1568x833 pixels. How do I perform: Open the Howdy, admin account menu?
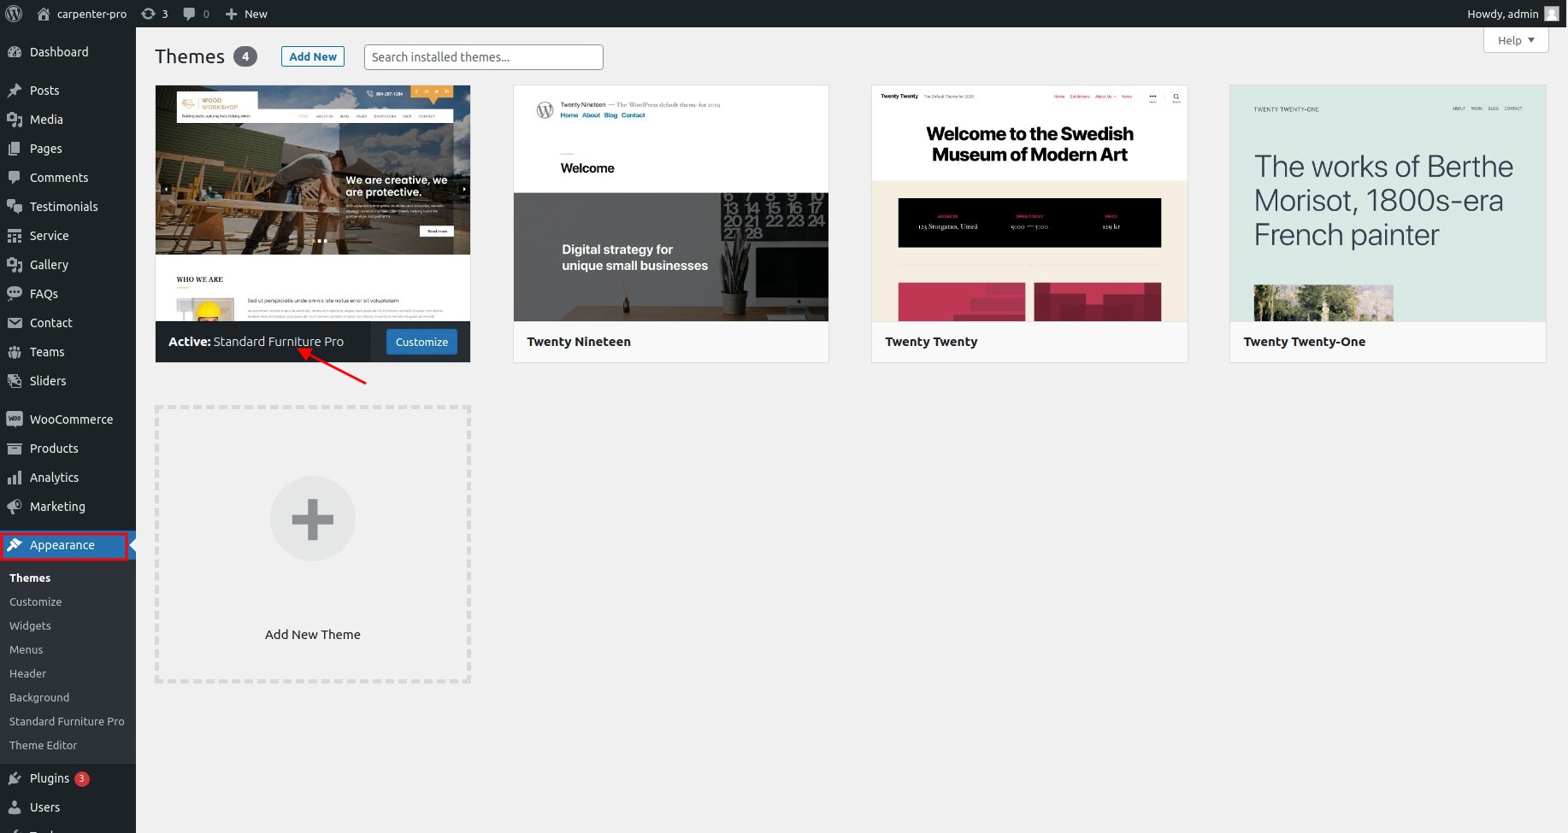pyautogui.click(x=1512, y=14)
